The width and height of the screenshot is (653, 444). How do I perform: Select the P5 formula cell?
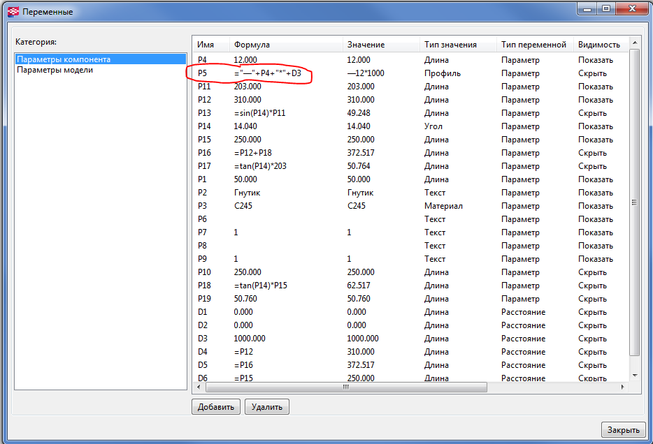click(x=268, y=73)
